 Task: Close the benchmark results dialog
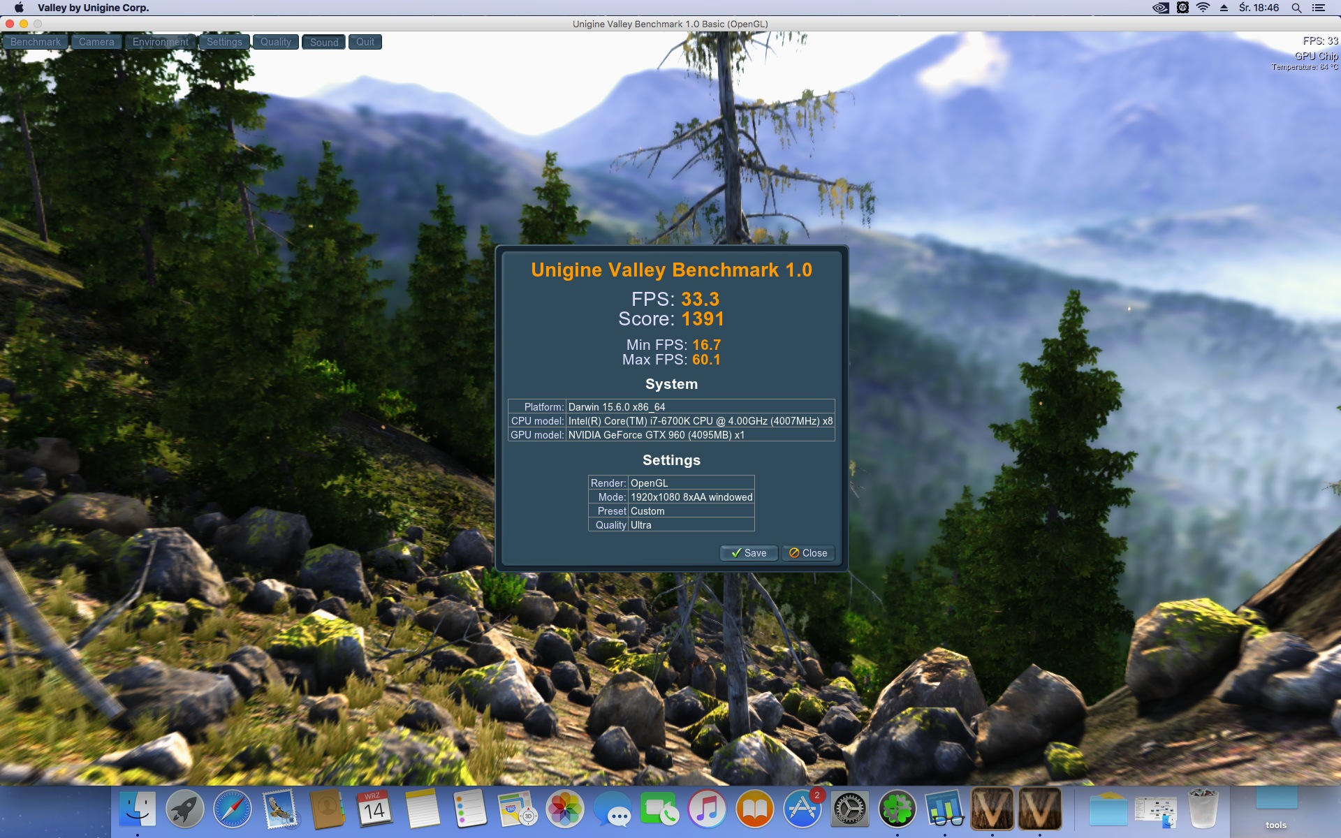(x=808, y=553)
